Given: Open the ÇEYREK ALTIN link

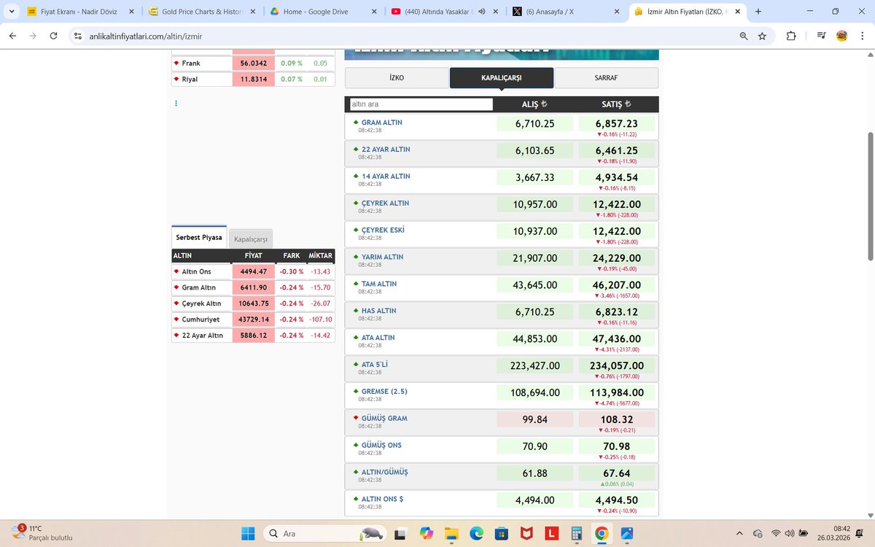Looking at the screenshot, I should (385, 203).
